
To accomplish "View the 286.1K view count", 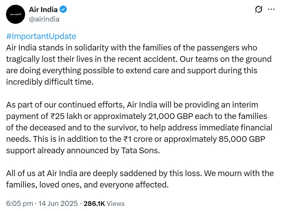I will [x=94, y=203].
